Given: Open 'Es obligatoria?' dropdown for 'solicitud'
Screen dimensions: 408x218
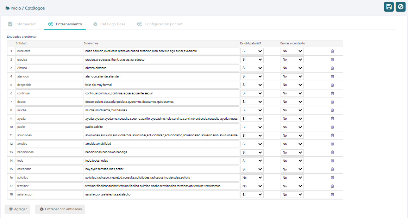Looking at the screenshot, I should 252,178.
